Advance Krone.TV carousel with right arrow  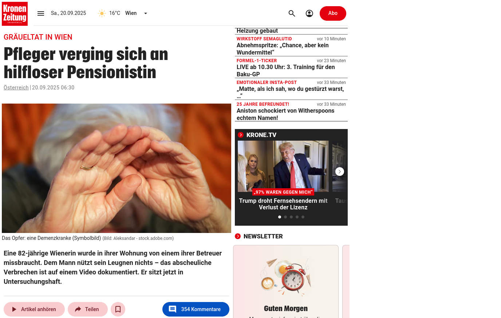click(x=340, y=172)
